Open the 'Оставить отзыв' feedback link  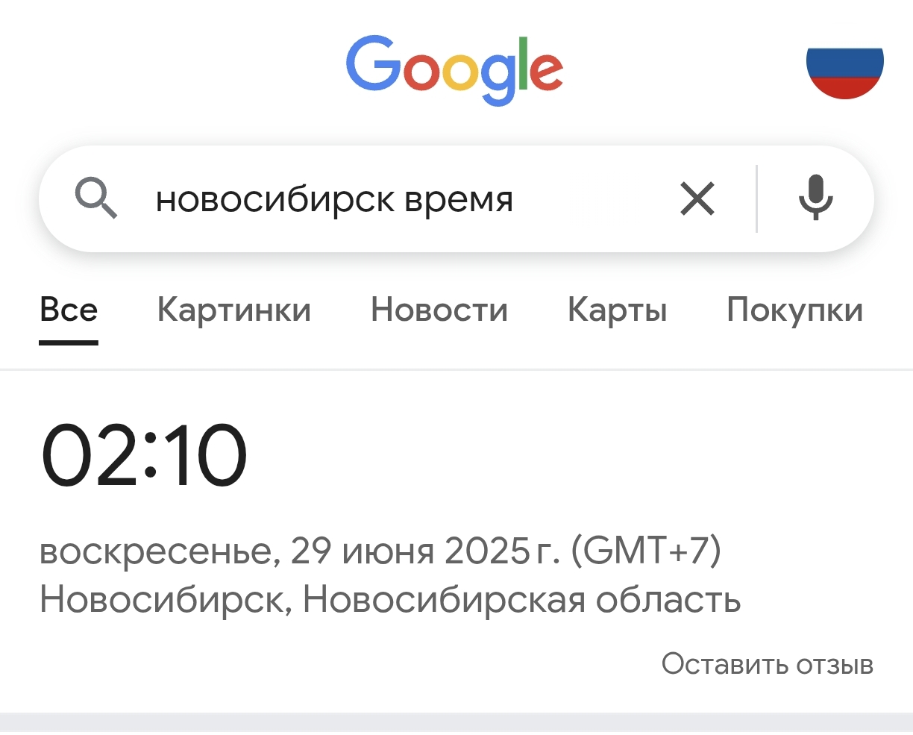(767, 663)
